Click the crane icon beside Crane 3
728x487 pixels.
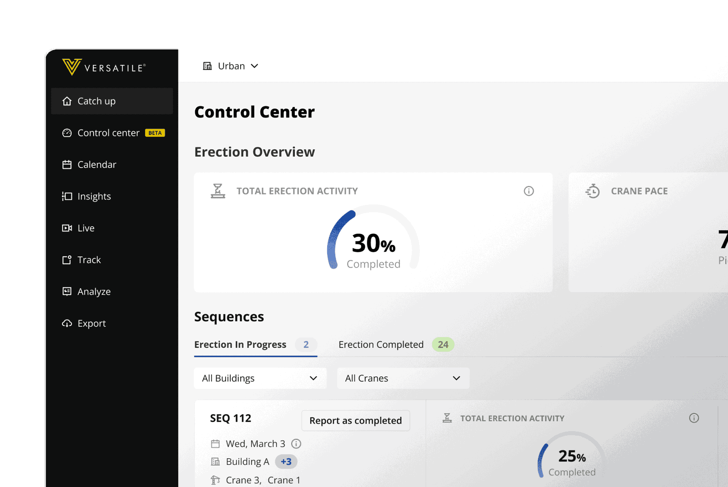click(x=215, y=480)
